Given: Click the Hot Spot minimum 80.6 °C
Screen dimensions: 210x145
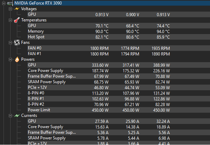Looking at the screenshot, I should 132,37.
